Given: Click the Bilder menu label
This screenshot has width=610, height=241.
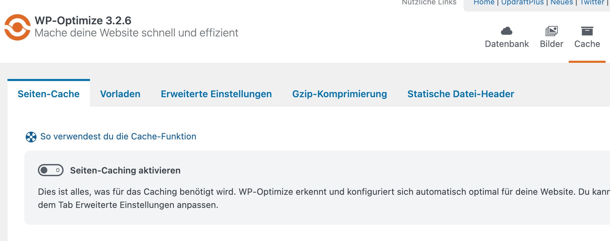Looking at the screenshot, I should (x=552, y=44).
